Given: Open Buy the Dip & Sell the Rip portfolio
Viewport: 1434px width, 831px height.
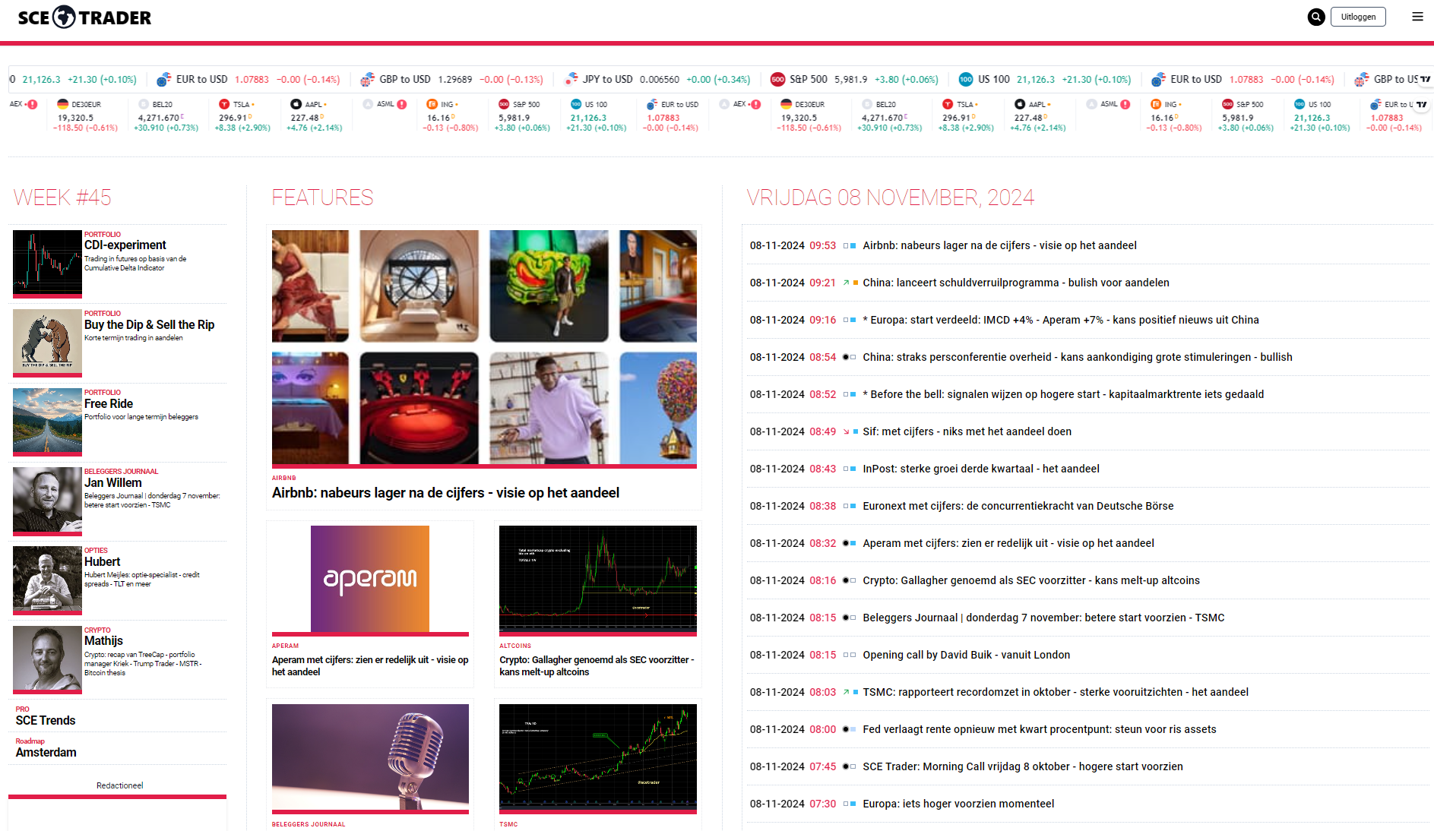Looking at the screenshot, I should [x=150, y=324].
